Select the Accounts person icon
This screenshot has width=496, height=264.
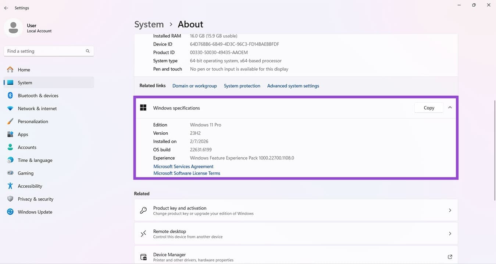(x=11, y=147)
